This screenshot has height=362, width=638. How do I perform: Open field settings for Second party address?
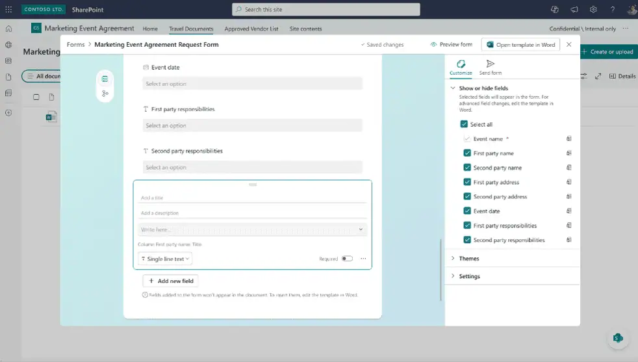coord(569,196)
